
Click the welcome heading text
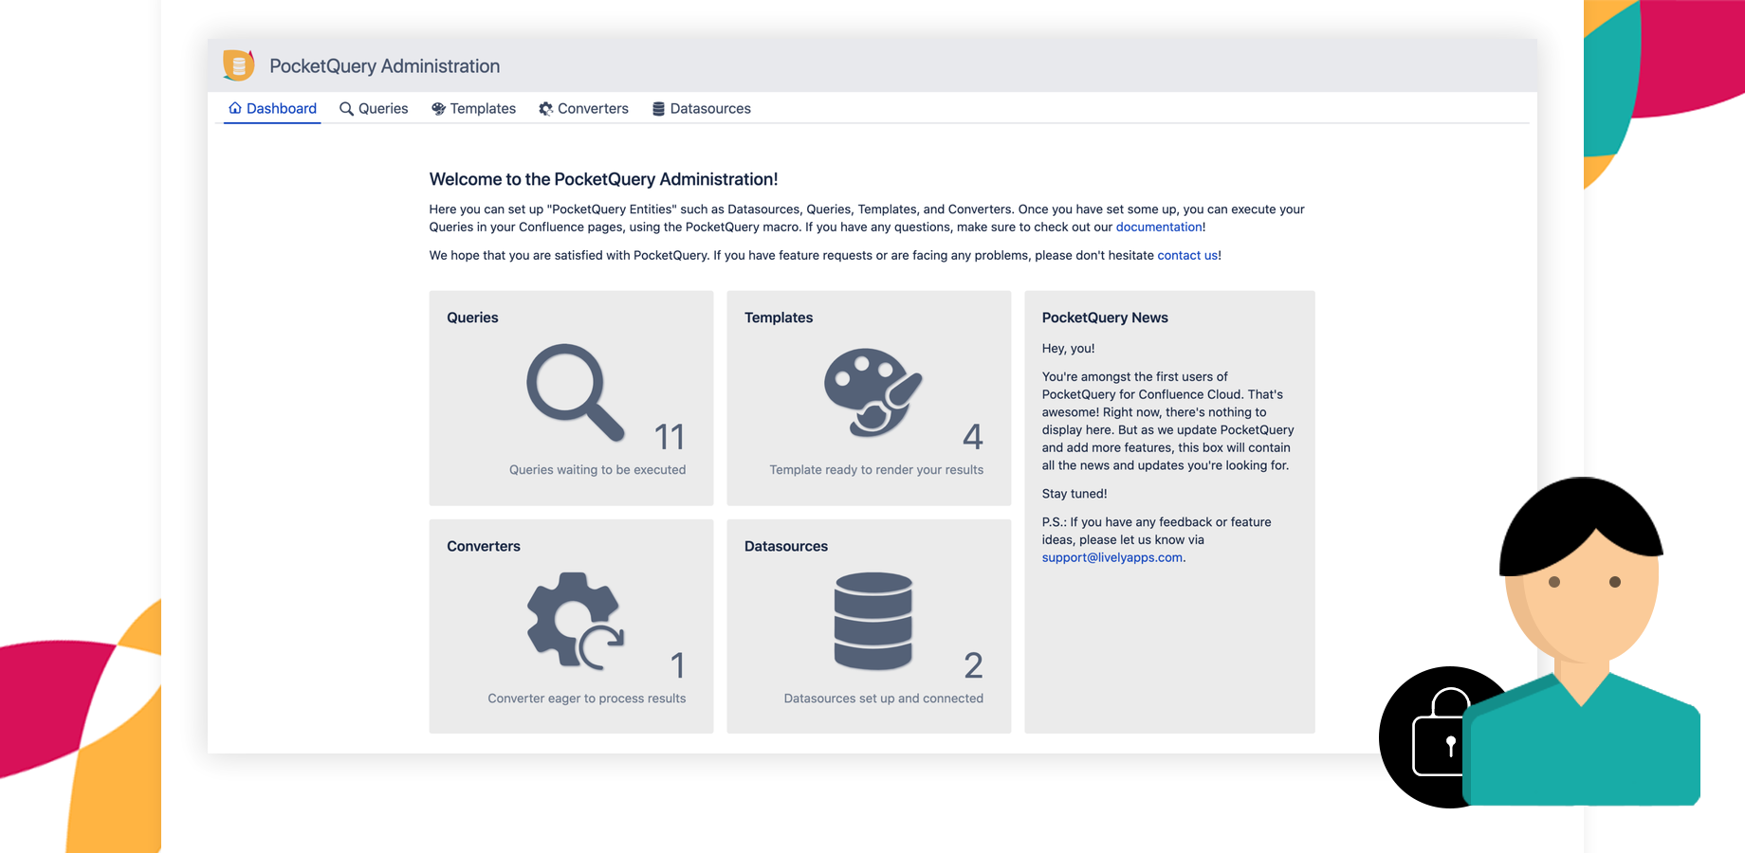coord(603,179)
